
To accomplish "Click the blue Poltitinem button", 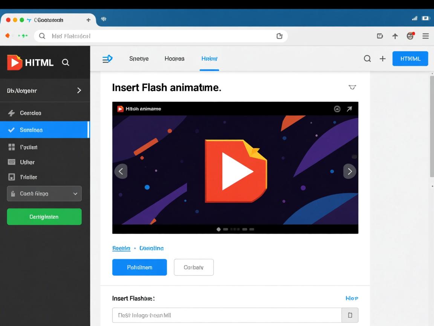I will [x=139, y=267].
